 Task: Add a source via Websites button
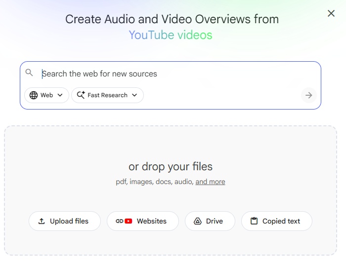point(143,221)
